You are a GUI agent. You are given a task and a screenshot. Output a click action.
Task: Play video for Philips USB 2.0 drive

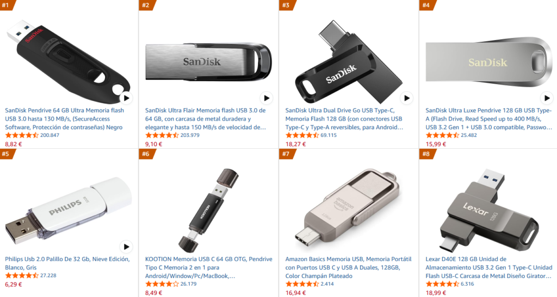pos(126,247)
